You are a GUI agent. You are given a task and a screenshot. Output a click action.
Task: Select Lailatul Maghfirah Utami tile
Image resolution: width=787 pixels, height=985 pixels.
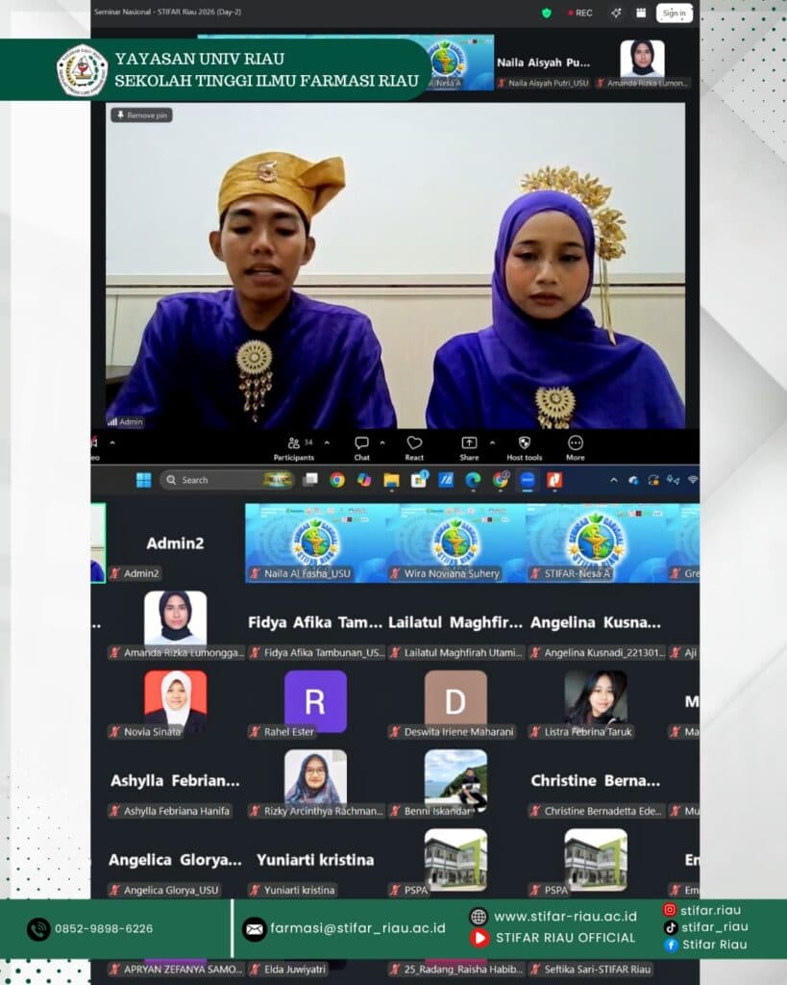[x=455, y=623]
